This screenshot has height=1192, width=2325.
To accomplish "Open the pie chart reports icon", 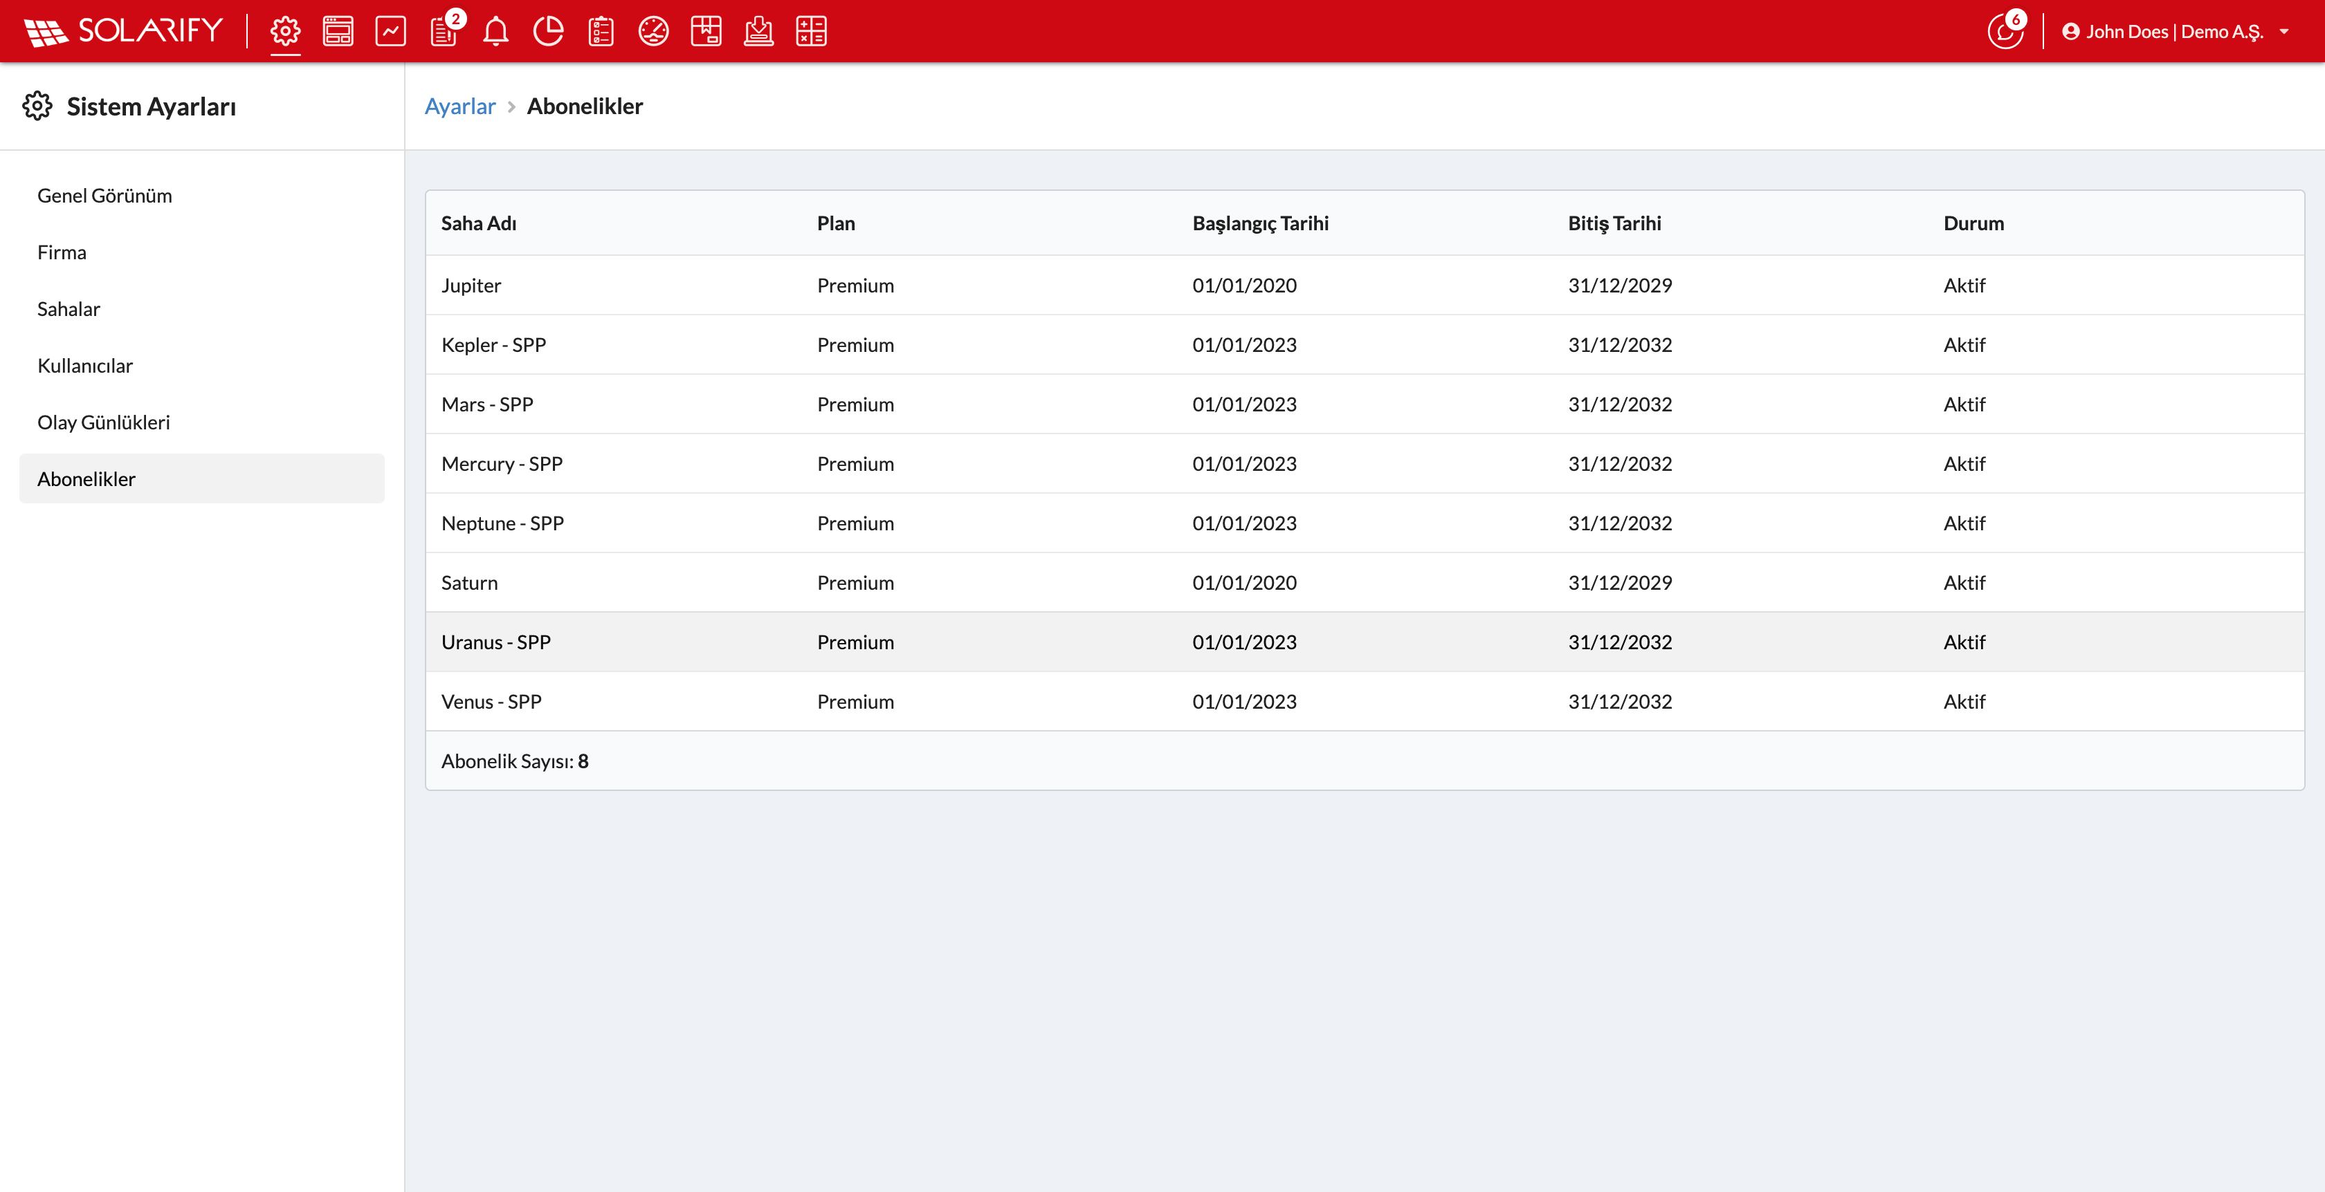I will coord(548,32).
